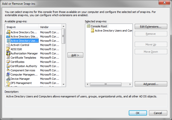Select 'Authorization Manager' snap-in name

tap(24, 53)
